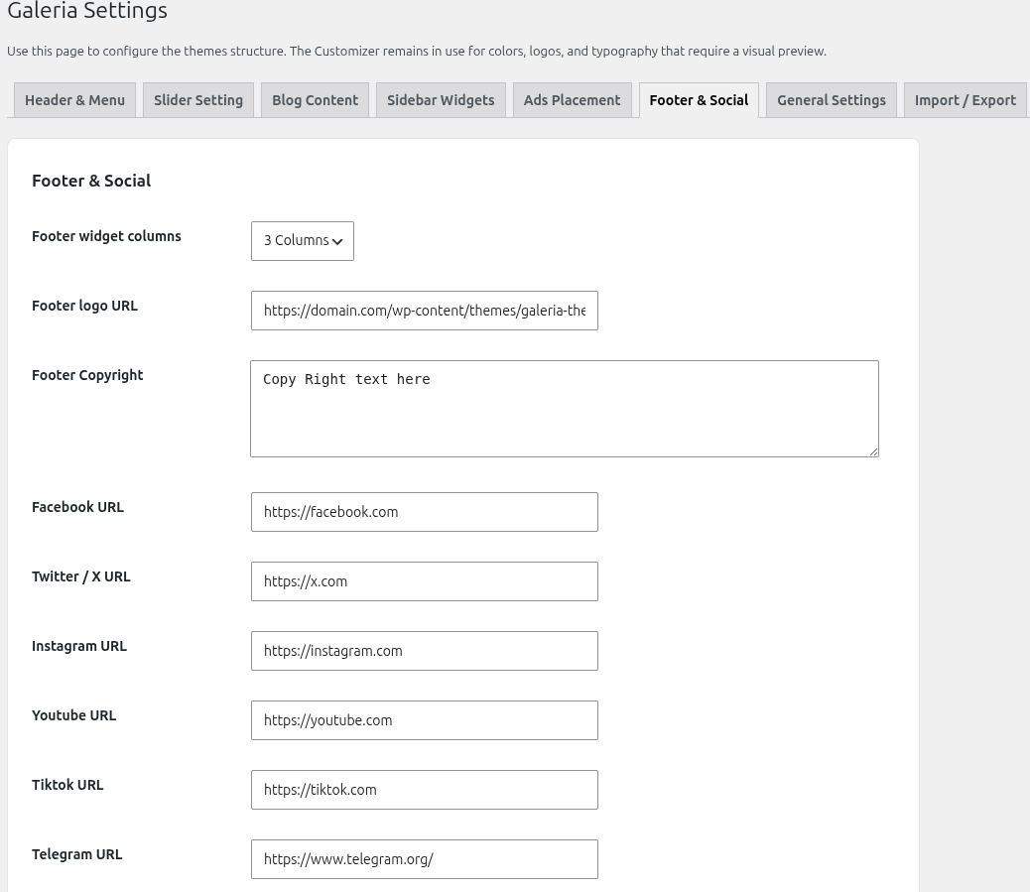The height and width of the screenshot is (892, 1030).
Task: Click the Facebook URL input field
Action: [x=425, y=512]
